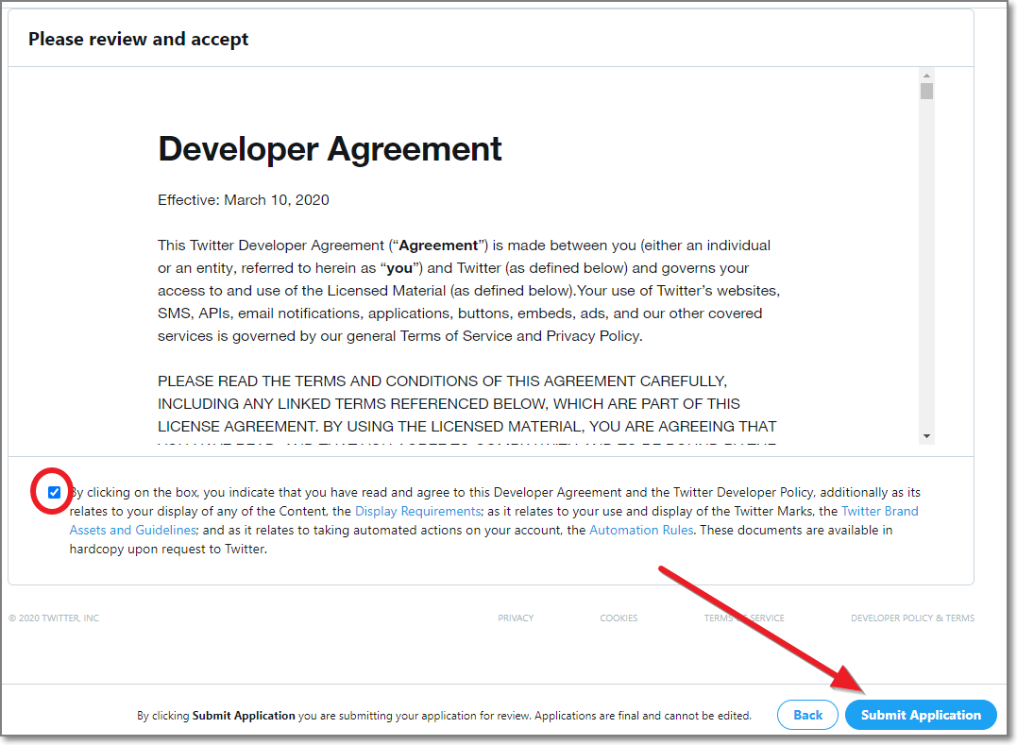Go back with the Back button

tap(807, 715)
